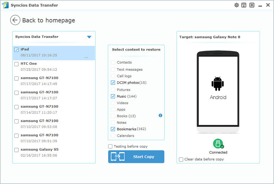The width and height of the screenshot is (274, 184).
Task: Check the Call logs checkbox
Action: 113,76
